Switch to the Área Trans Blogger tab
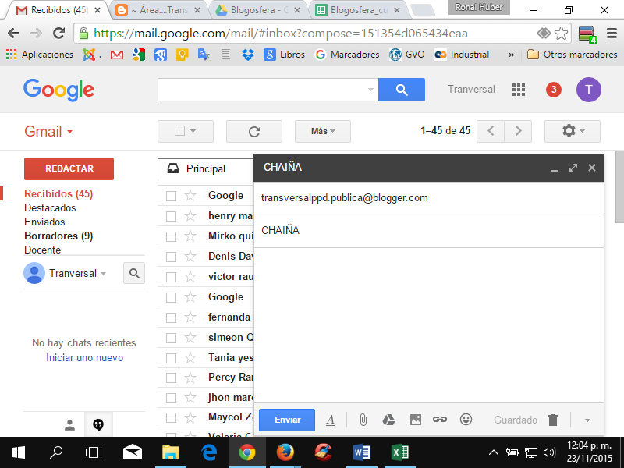This screenshot has width=624, height=468. point(159,10)
